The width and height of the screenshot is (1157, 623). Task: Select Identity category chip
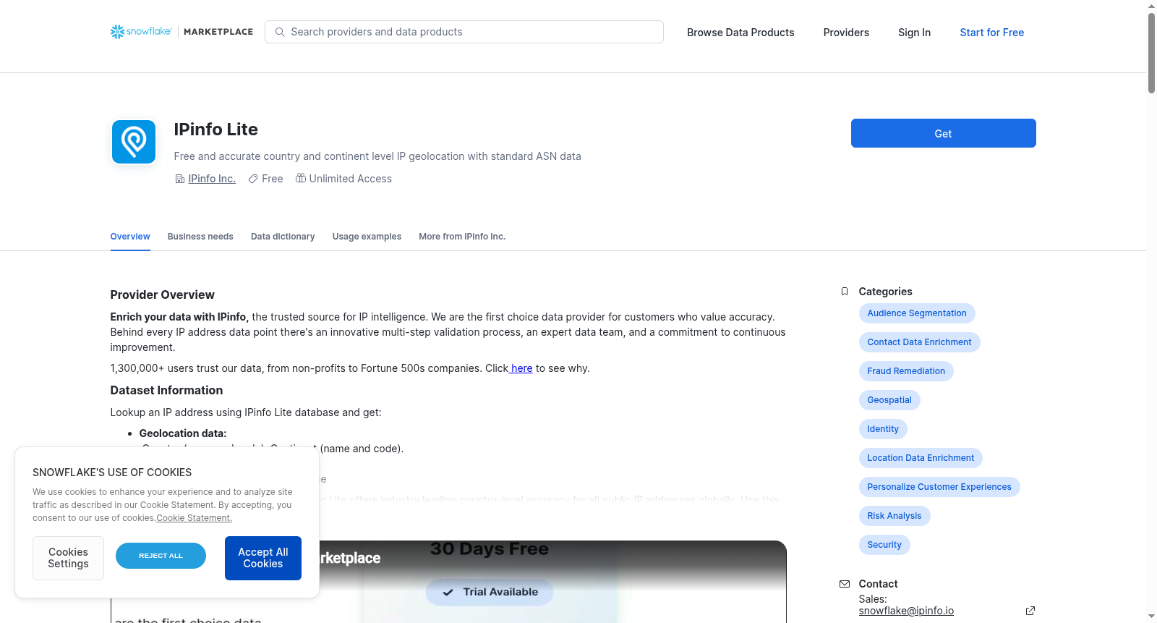click(x=883, y=429)
